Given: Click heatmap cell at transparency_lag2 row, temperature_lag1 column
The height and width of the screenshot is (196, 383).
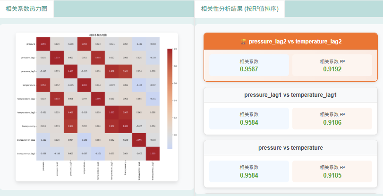Looking at the screenshot, I should point(98,153).
